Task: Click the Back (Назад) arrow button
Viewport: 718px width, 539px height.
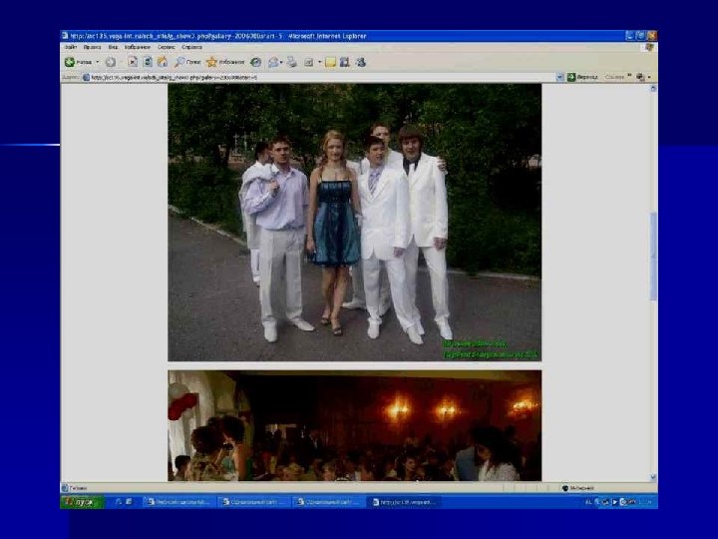Action: (x=79, y=62)
